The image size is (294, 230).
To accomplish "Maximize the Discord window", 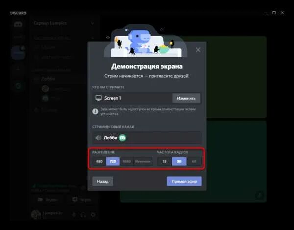I will click(x=274, y=13).
